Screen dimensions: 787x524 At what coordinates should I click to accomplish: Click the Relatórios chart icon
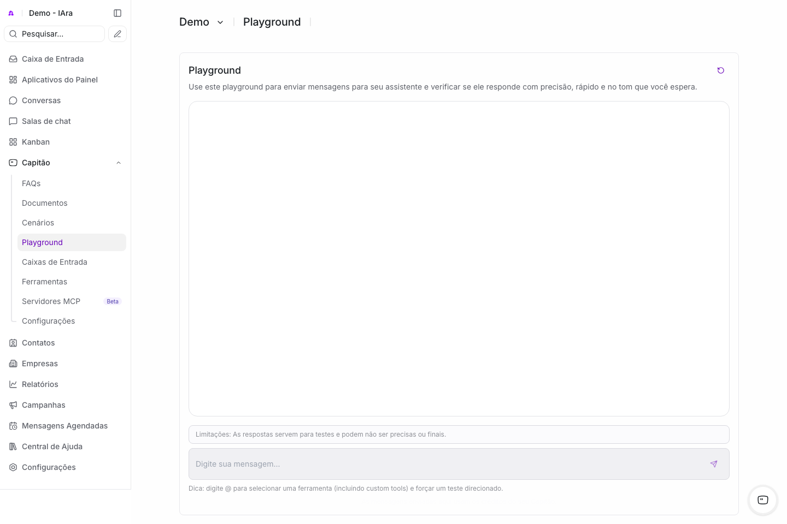pos(13,384)
